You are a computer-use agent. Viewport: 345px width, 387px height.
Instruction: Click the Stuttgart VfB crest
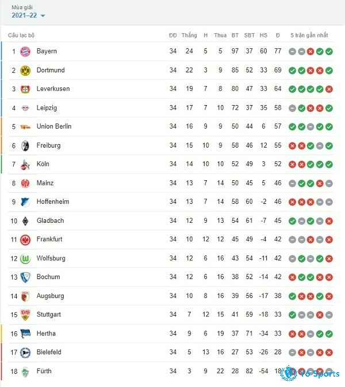click(x=25, y=315)
